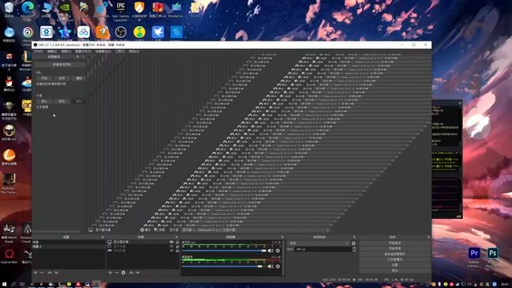Undock the 控件 controls panel via float icon
This screenshot has width=512, height=288.
(428, 237)
